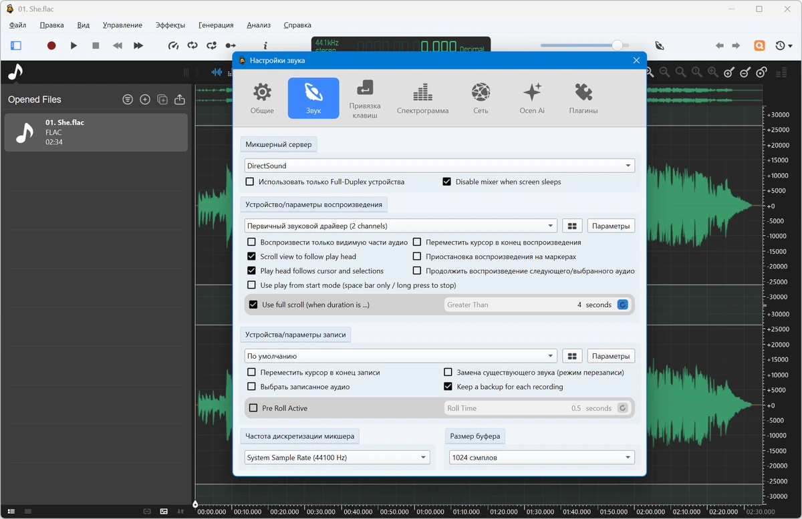This screenshot has width=802, height=519.
Task: Click the Play button in the toolbar
Action: point(74,45)
